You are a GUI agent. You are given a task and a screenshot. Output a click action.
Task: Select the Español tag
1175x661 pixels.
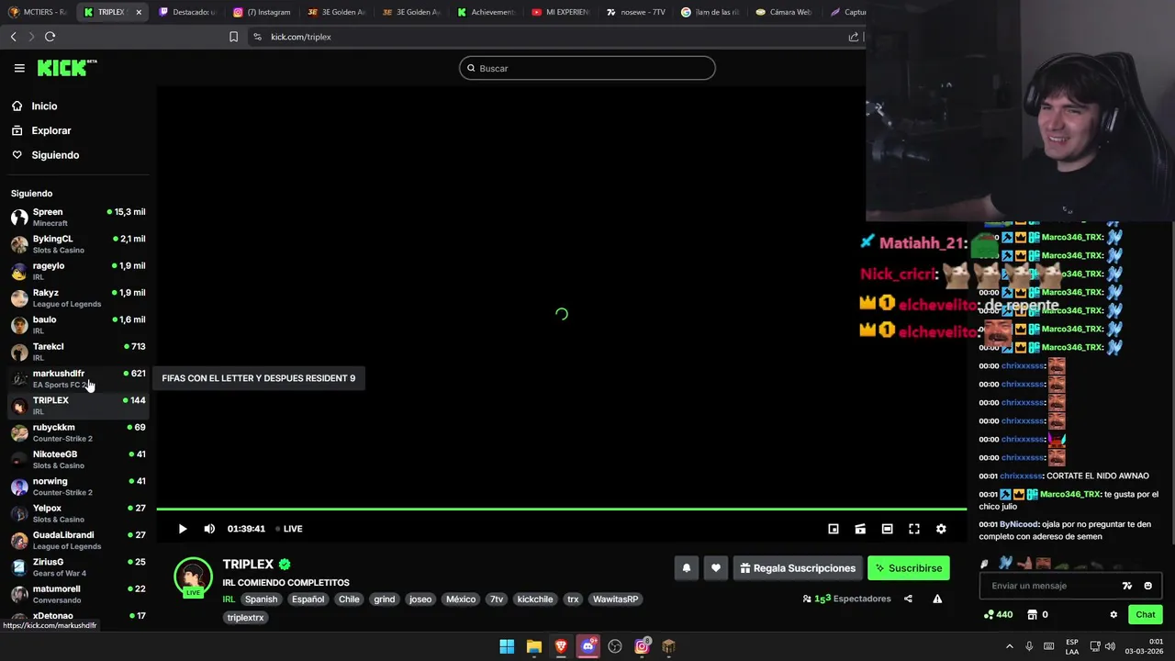coord(308,599)
